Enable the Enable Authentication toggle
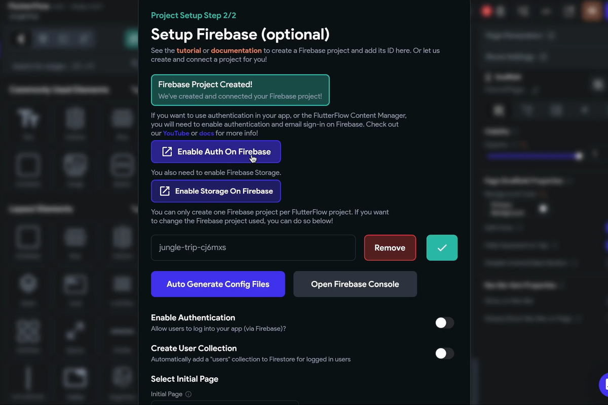 [444, 322]
